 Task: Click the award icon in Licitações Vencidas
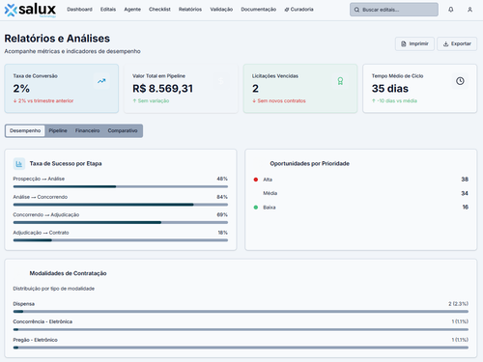340,81
